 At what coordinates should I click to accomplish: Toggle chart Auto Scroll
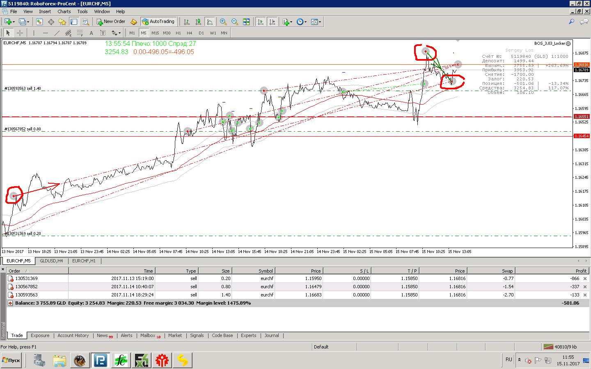coord(260,22)
